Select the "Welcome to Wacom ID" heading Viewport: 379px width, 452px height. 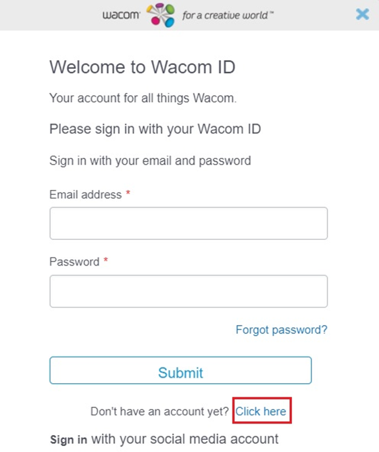tap(143, 67)
